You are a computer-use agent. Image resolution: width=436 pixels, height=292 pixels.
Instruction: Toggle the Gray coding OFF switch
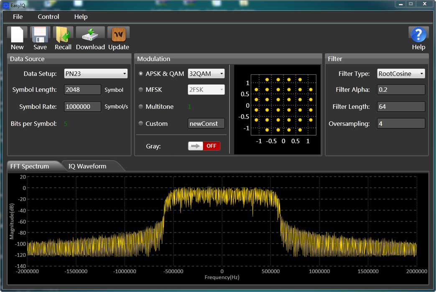pos(204,146)
